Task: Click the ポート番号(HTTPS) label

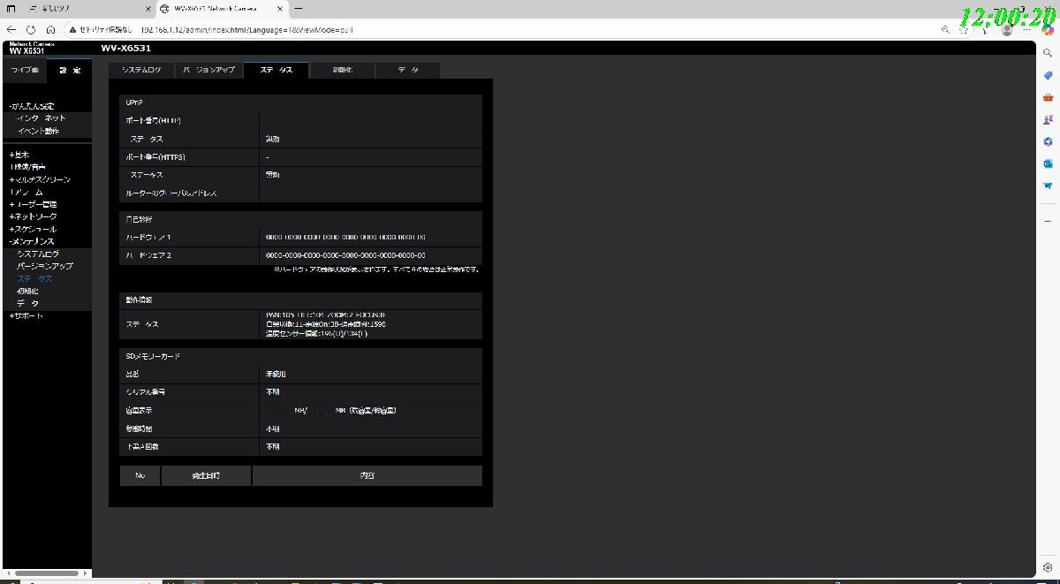Action: coord(155,156)
